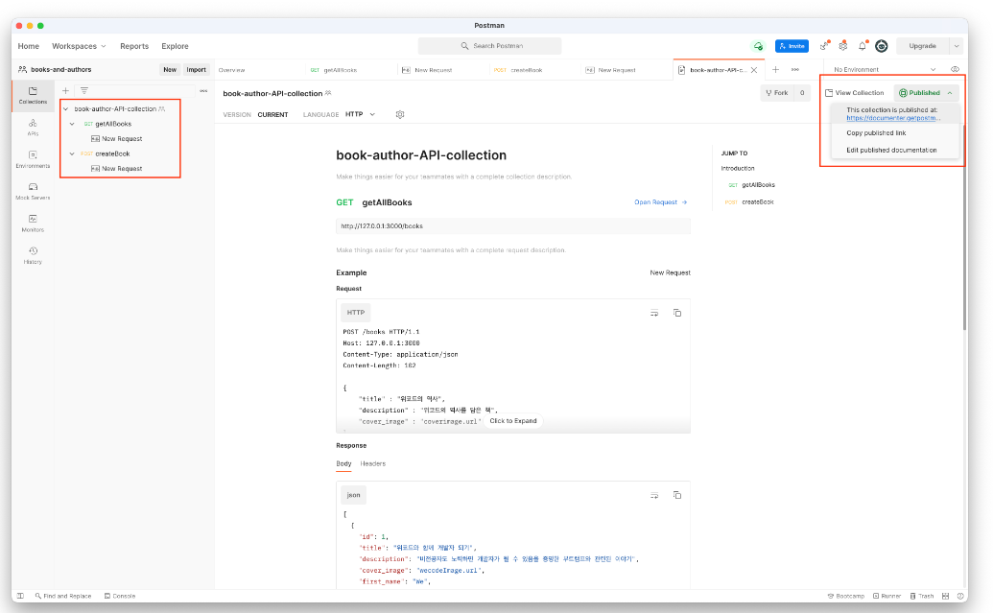993x613 pixels.
Task: Click Click to Expand on request example
Action: (513, 421)
